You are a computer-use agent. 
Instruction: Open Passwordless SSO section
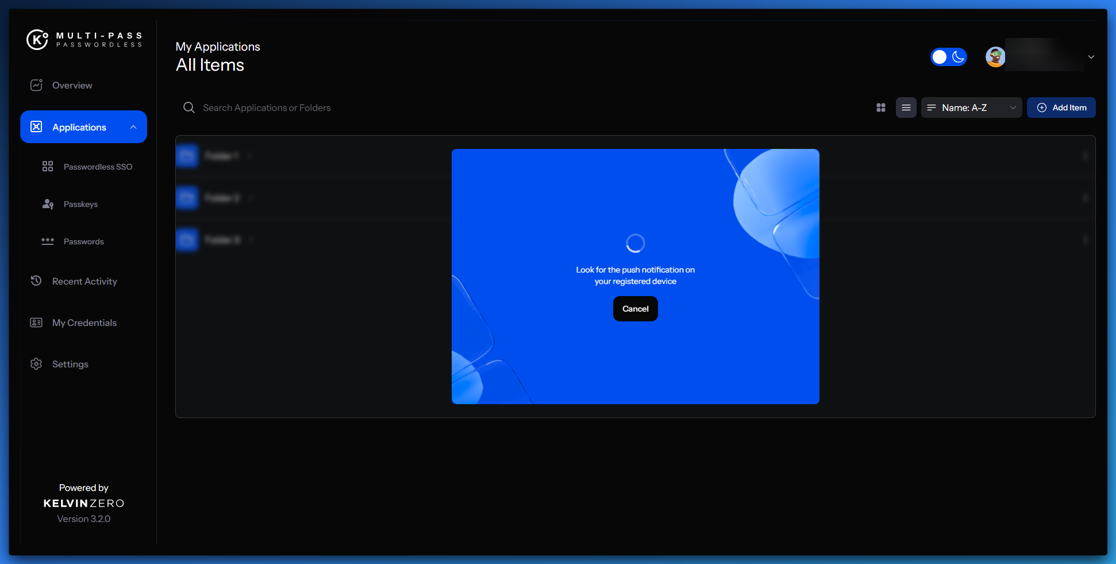click(x=98, y=167)
